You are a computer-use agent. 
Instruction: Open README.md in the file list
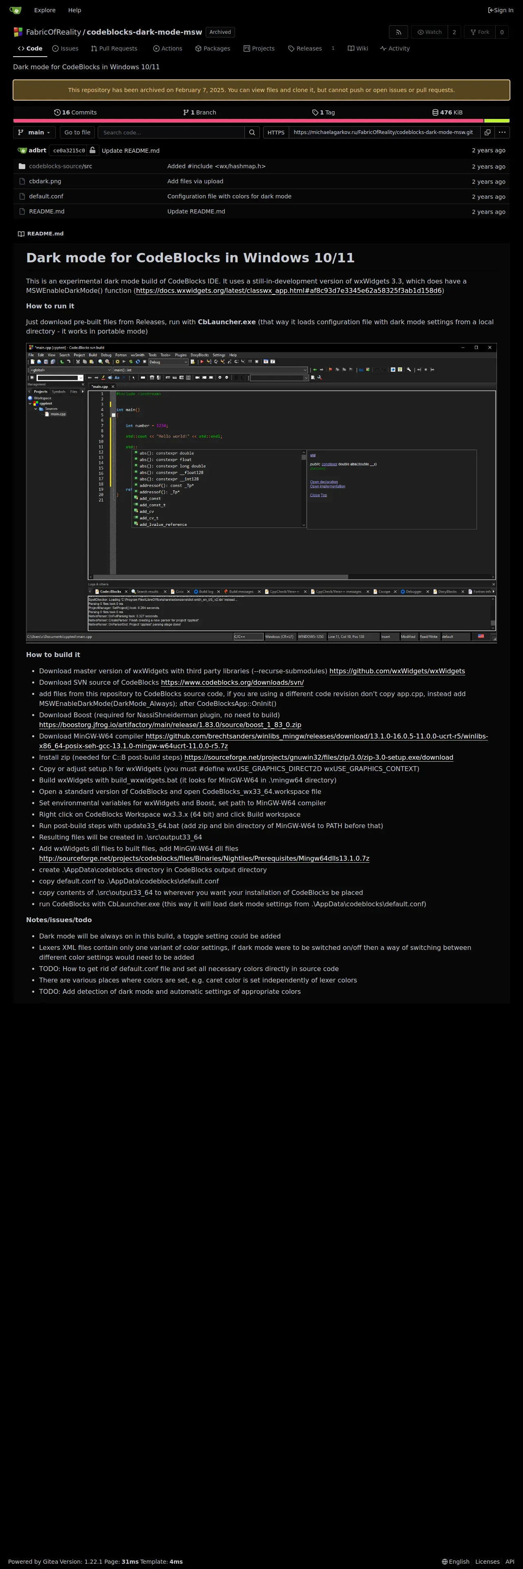coord(47,212)
